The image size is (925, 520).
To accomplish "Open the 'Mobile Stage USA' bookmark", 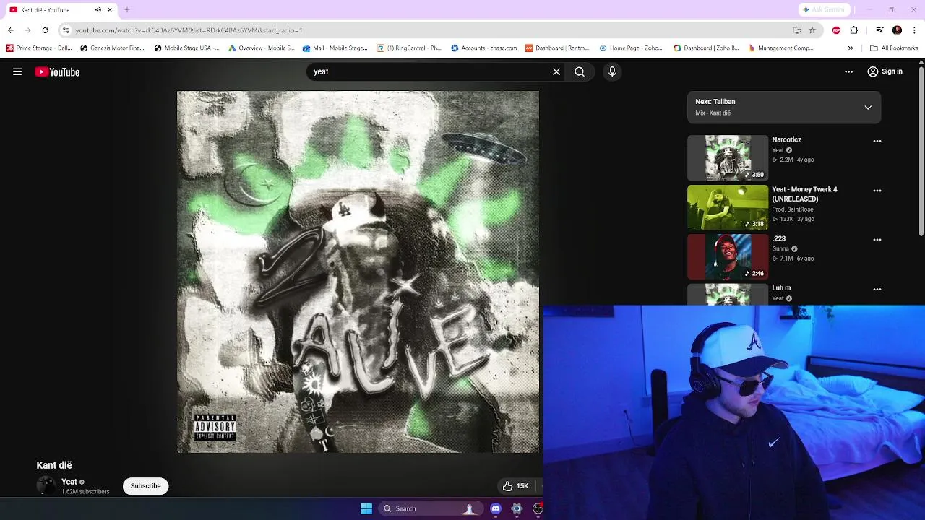I will pyautogui.click(x=186, y=48).
